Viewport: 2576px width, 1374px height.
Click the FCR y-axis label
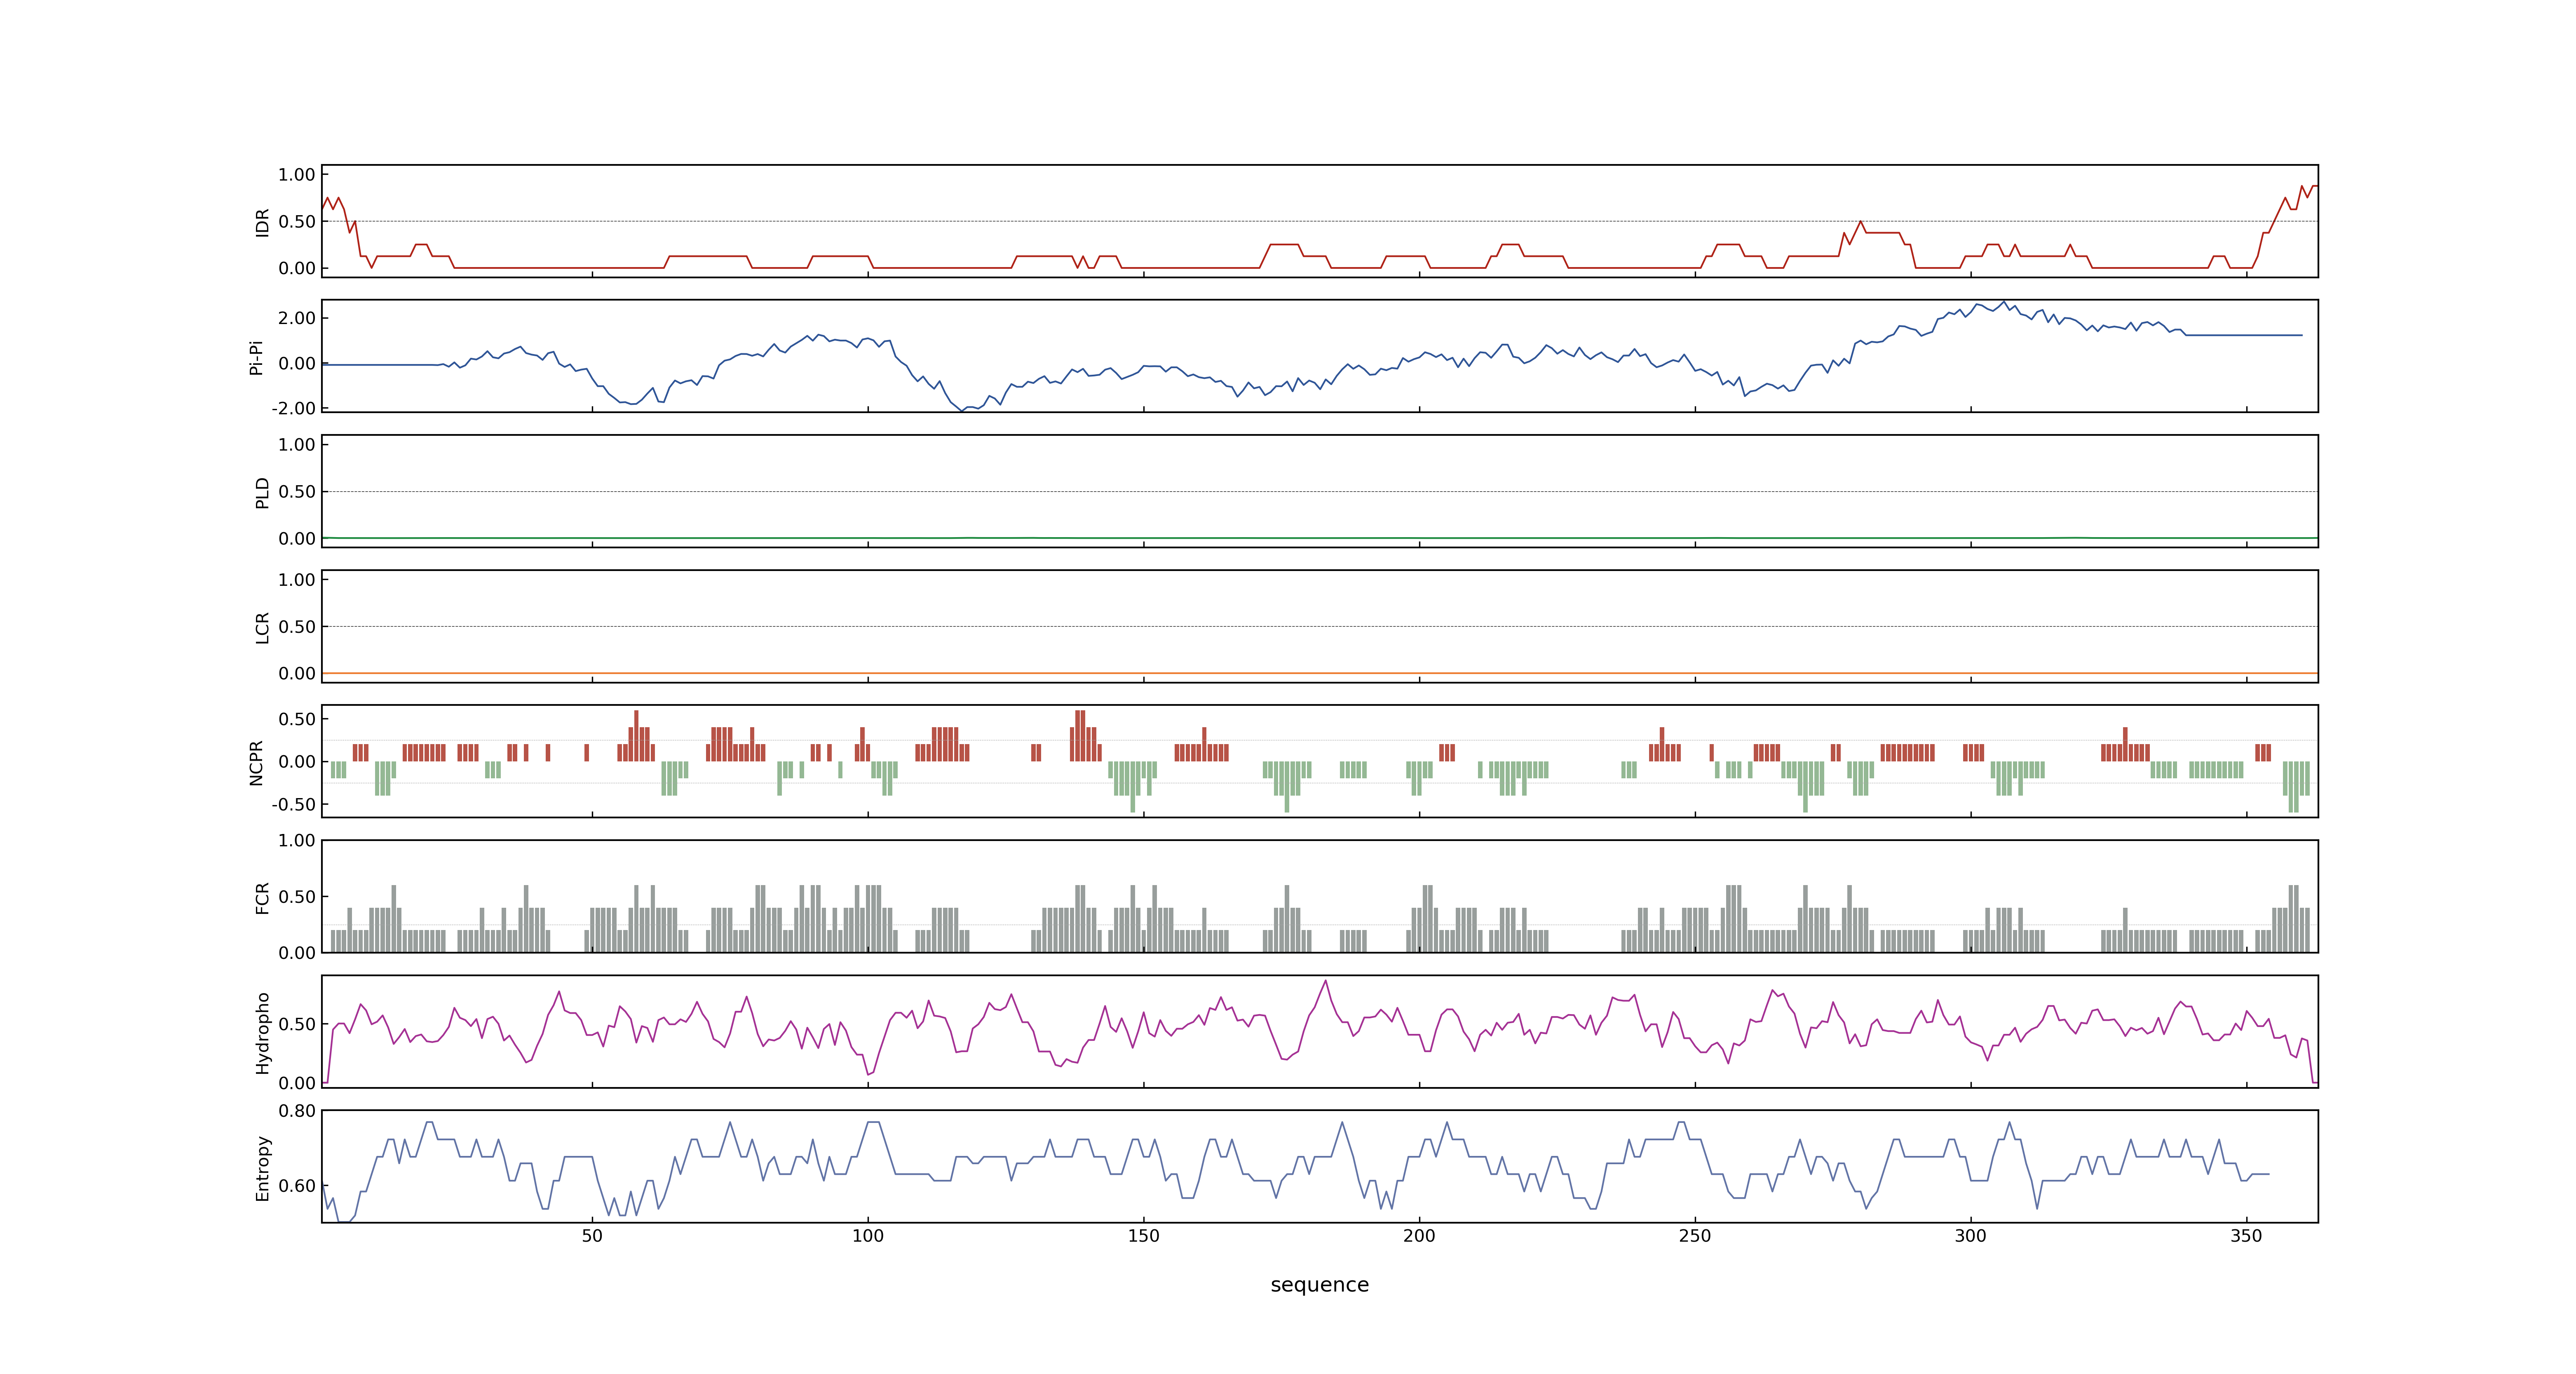[x=262, y=897]
